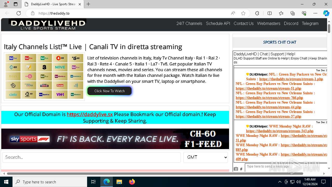Show hidden system tray icons
Image resolution: width=332 pixels, height=187 pixels.
pyautogui.click(x=280, y=182)
